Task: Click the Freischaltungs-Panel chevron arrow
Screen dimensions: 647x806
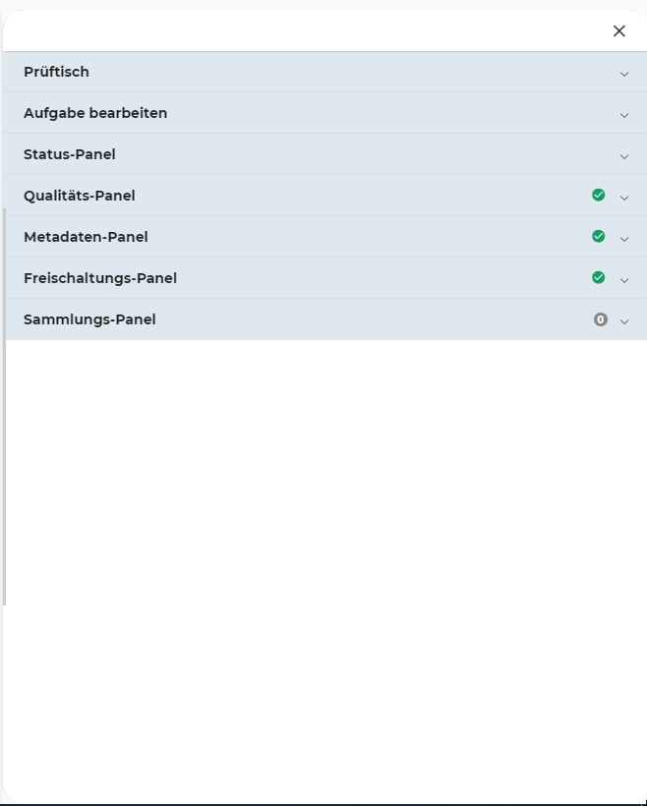Action: coord(624,280)
